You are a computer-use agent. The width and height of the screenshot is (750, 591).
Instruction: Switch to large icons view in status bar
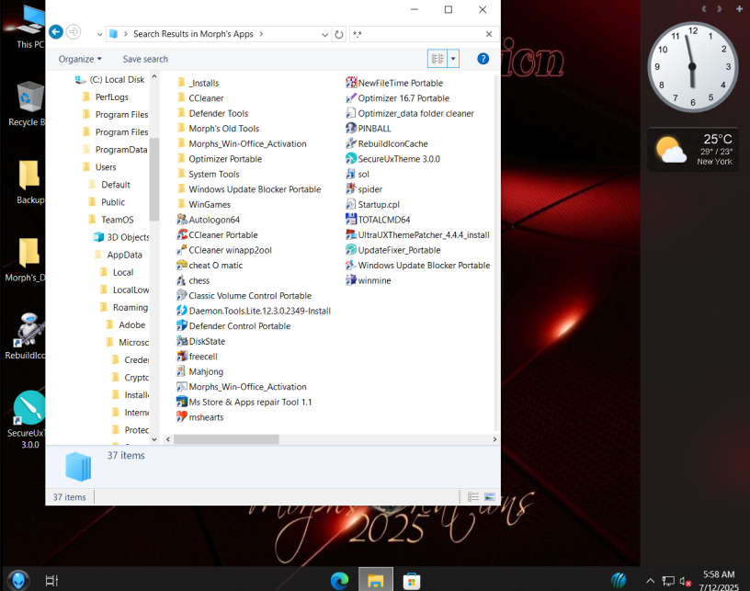click(x=489, y=497)
